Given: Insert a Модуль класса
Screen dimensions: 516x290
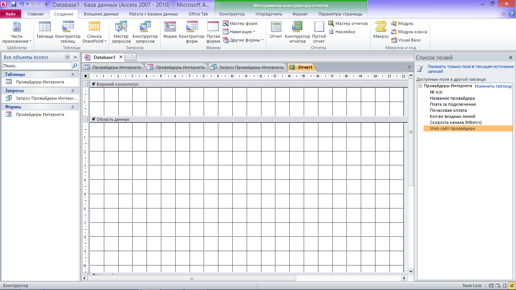Looking at the screenshot, I should click(x=409, y=32).
